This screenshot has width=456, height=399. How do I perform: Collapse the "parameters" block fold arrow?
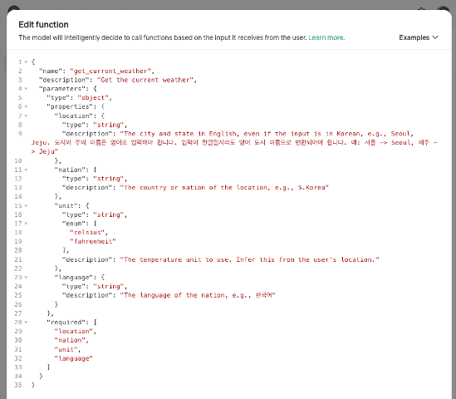click(26, 88)
